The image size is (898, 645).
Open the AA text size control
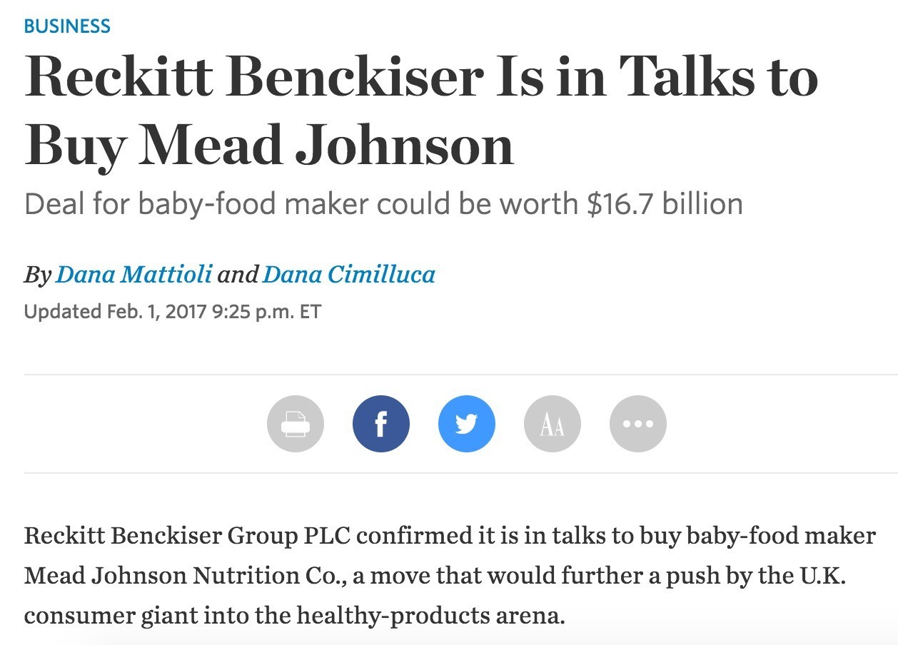(552, 424)
